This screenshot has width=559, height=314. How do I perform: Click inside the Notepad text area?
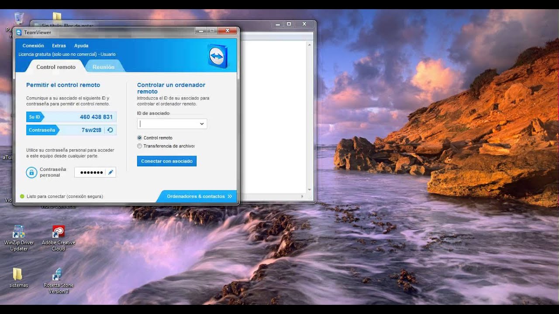[x=273, y=118]
